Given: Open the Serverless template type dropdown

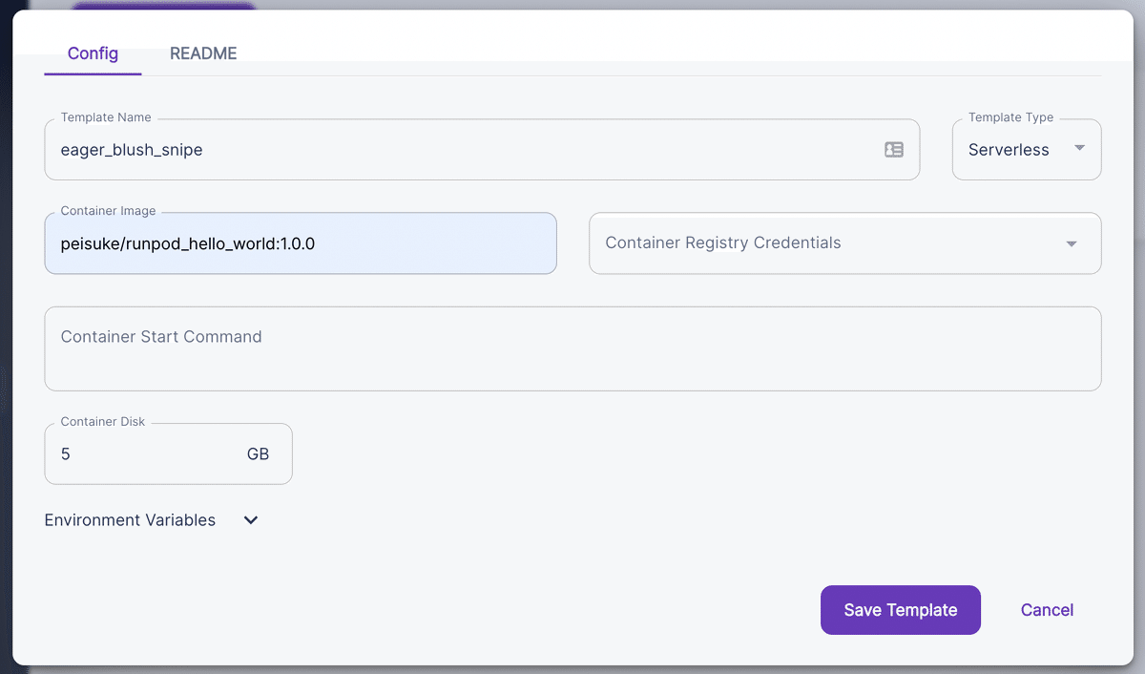Looking at the screenshot, I should [1010, 150].
